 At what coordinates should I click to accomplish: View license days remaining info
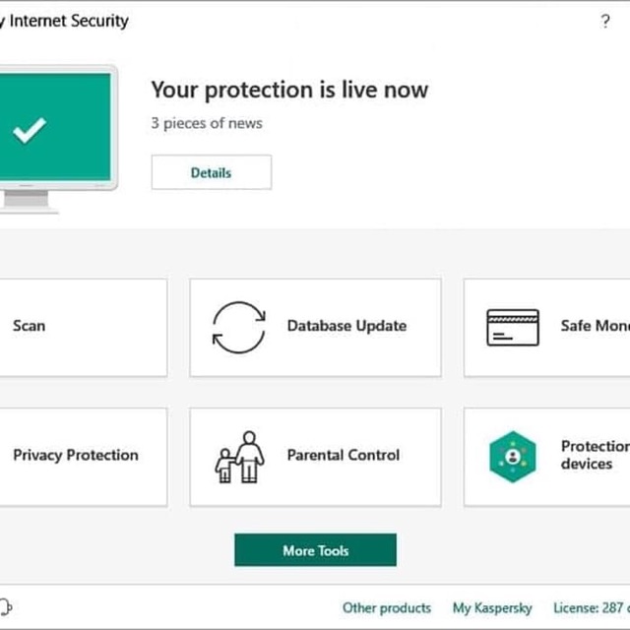[591, 607]
